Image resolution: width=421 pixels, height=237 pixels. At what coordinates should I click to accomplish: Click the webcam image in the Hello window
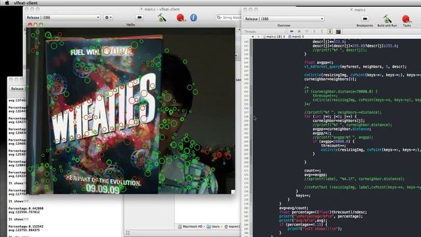click(130, 111)
